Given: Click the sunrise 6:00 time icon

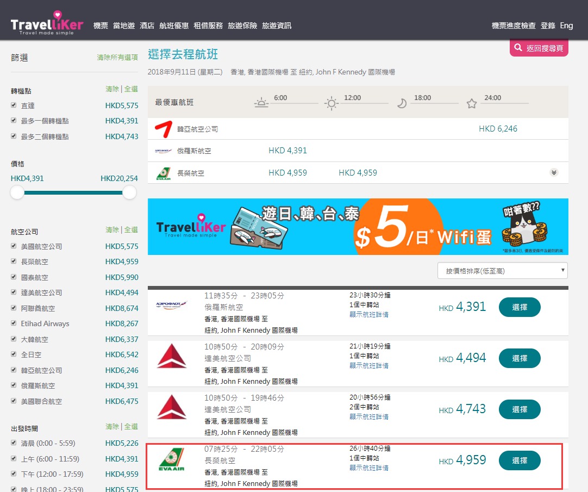Looking at the screenshot, I should click(261, 102).
